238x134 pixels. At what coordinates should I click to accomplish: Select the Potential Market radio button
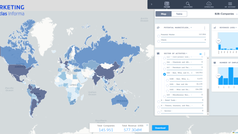pos(159,36)
